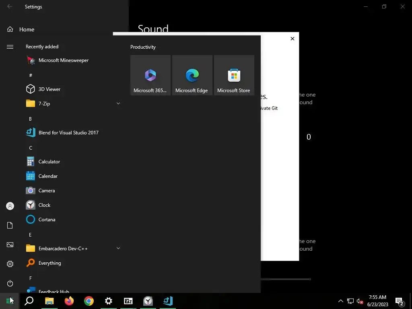Launch the Everything search app
This screenshot has width=412, height=309.
pyautogui.click(x=73, y=263)
